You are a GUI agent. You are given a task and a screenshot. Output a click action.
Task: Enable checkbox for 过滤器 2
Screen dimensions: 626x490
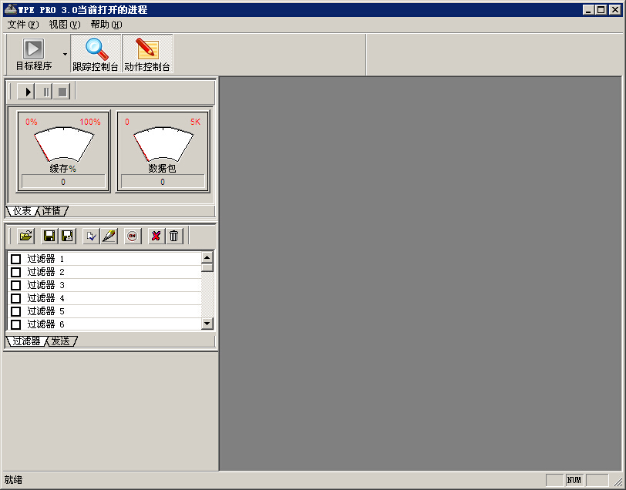click(x=16, y=272)
